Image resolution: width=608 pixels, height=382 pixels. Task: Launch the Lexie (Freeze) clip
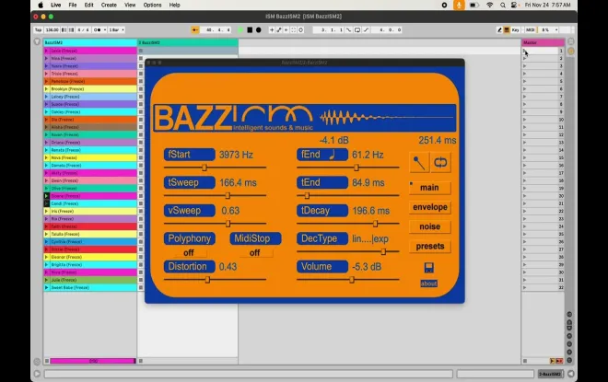[x=47, y=51]
